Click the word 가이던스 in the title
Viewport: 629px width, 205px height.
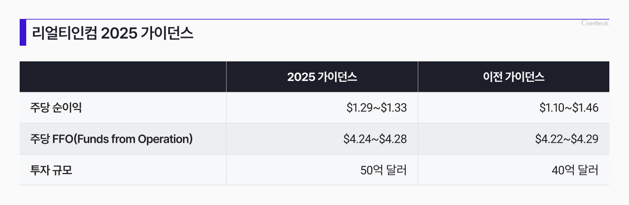click(167, 34)
